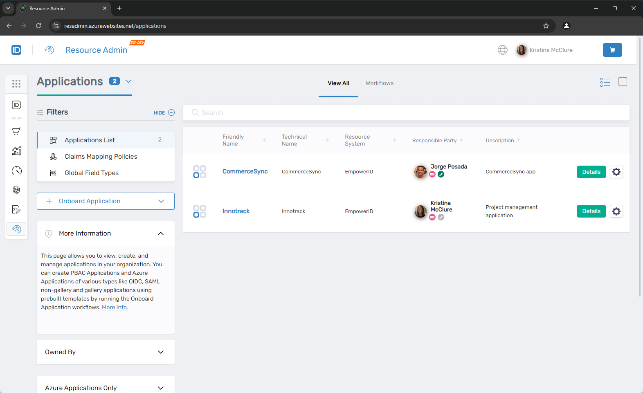Open the Innotrack application link

pos(236,211)
